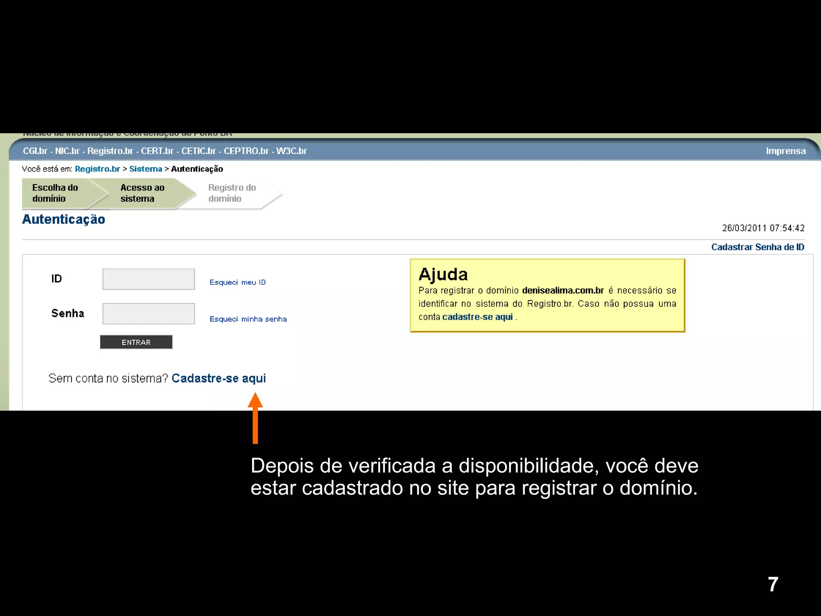Click the domain name 'denisealima.com.br'

563,290
